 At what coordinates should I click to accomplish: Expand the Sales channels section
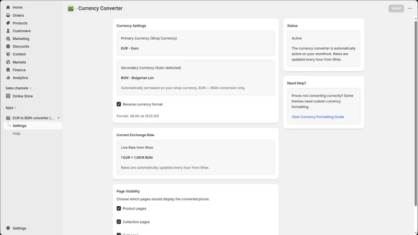pos(18,88)
